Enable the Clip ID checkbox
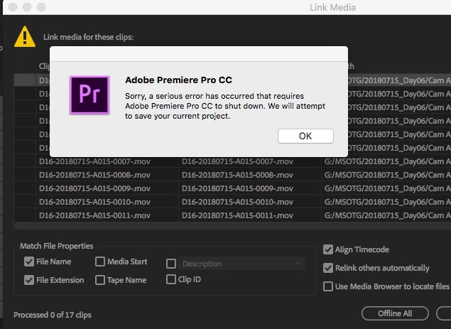The width and height of the screenshot is (451, 329). coord(171,279)
